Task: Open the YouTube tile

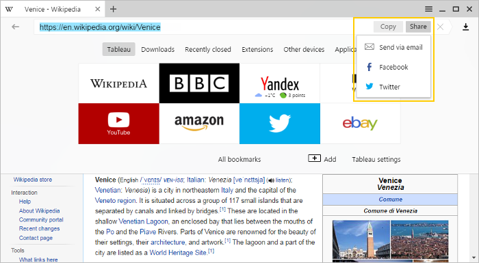Action: [x=119, y=124]
